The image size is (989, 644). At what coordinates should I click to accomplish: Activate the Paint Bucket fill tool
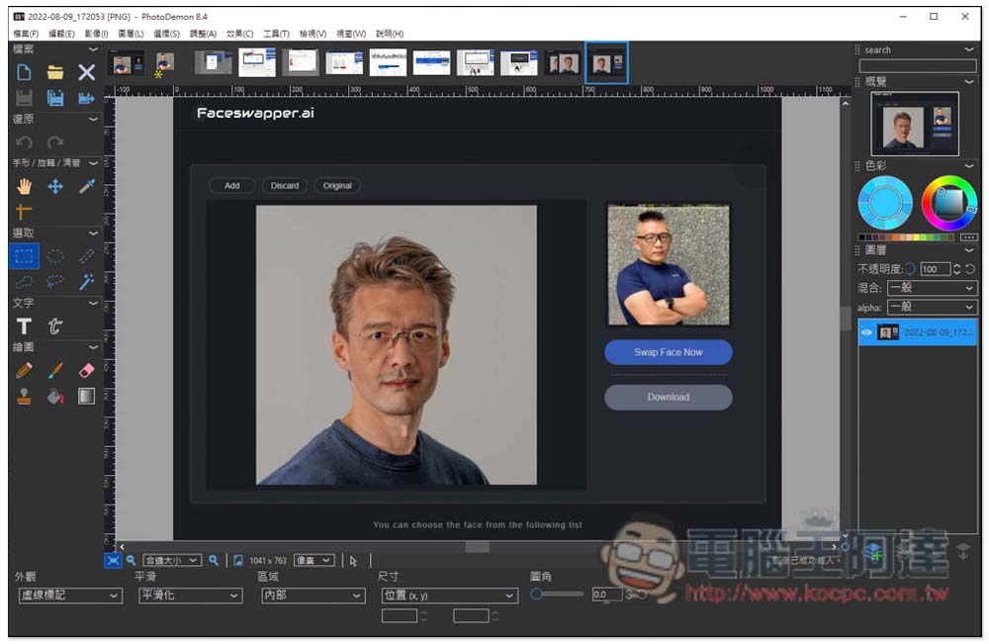tap(55, 397)
